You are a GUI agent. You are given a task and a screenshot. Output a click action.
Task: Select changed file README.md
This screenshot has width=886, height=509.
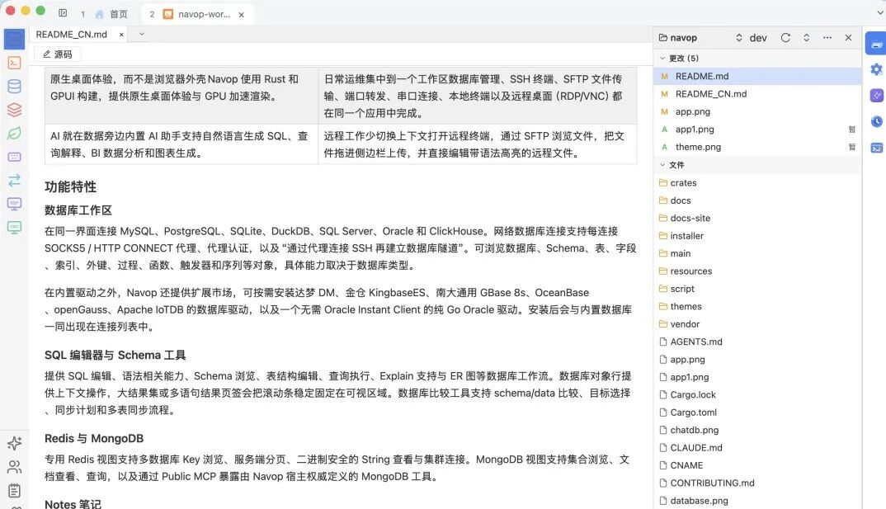(x=757, y=76)
